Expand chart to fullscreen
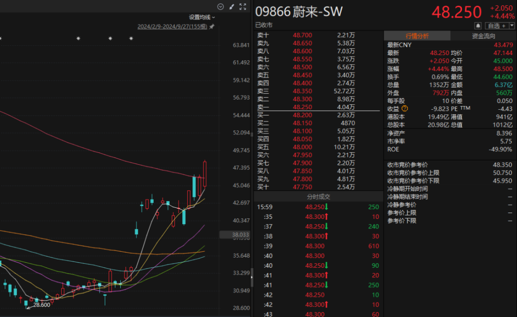The image size is (517, 317). [243, 7]
